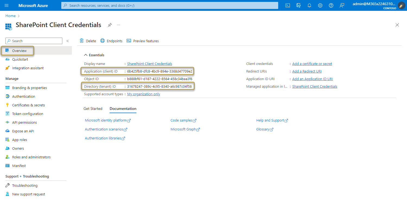This screenshot has height=203, width=407.
Task: Open Azure Cloud Shell
Action: [x=287, y=5]
